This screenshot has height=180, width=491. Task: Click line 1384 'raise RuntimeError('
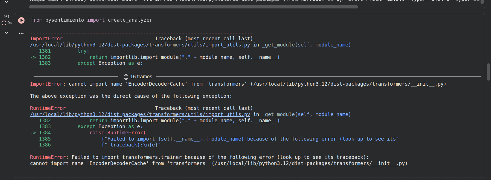point(118,133)
